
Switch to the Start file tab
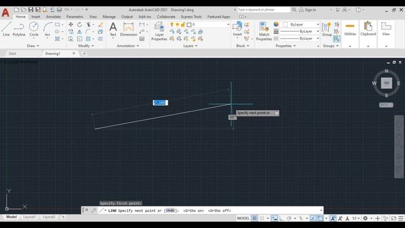pos(13,53)
